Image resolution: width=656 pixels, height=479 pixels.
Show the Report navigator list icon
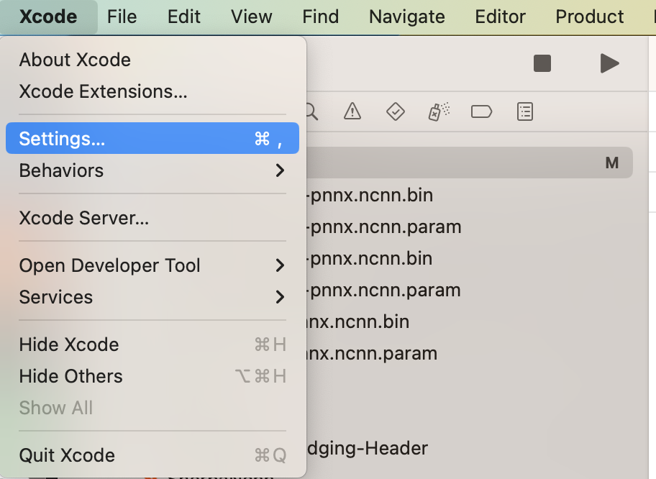524,111
